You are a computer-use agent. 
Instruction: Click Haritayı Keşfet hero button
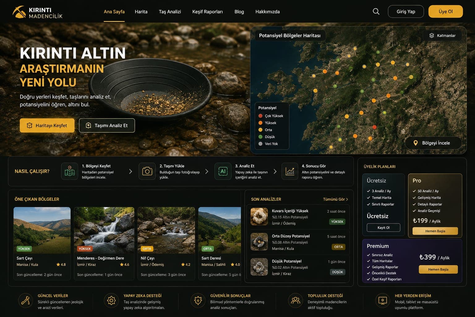pos(47,125)
